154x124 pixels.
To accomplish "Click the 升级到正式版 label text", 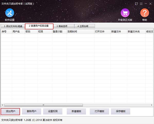I will click(x=125, y=20).
